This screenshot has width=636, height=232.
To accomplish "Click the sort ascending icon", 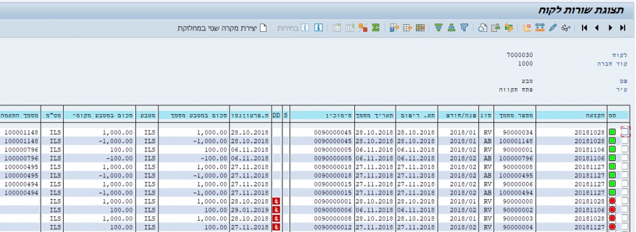I will 452,28.
